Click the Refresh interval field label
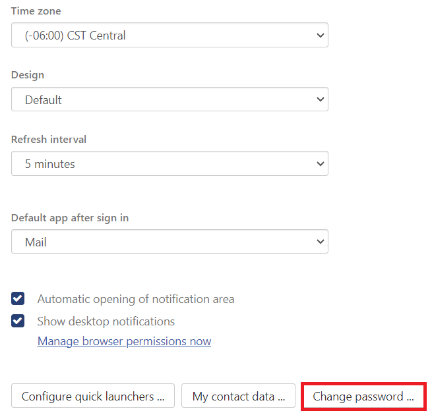The width and height of the screenshot is (432, 413). coord(49,139)
